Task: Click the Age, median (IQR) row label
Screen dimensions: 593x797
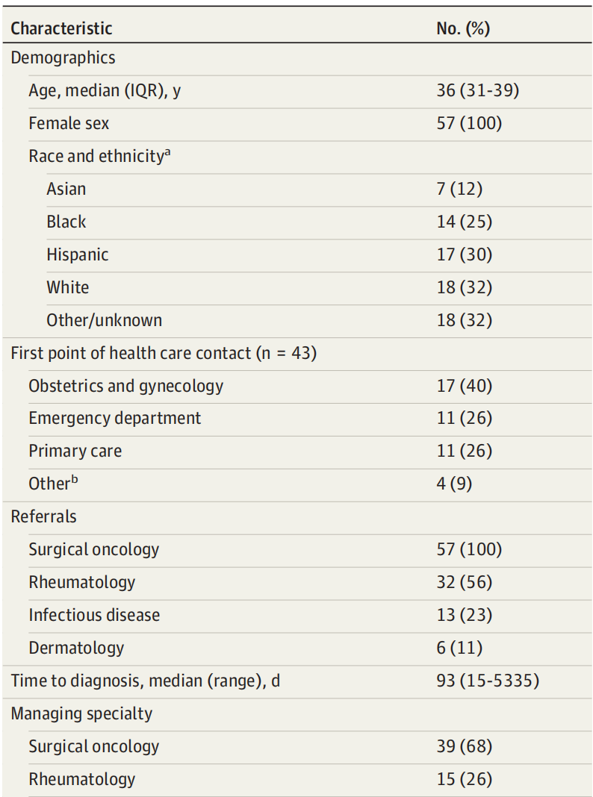Action: point(105,91)
